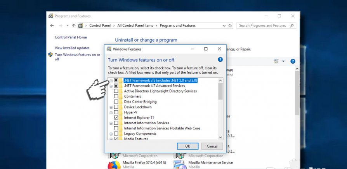Enable the Containers checkbox
Image resolution: width=347 pixels, height=169 pixels.
tap(116, 96)
